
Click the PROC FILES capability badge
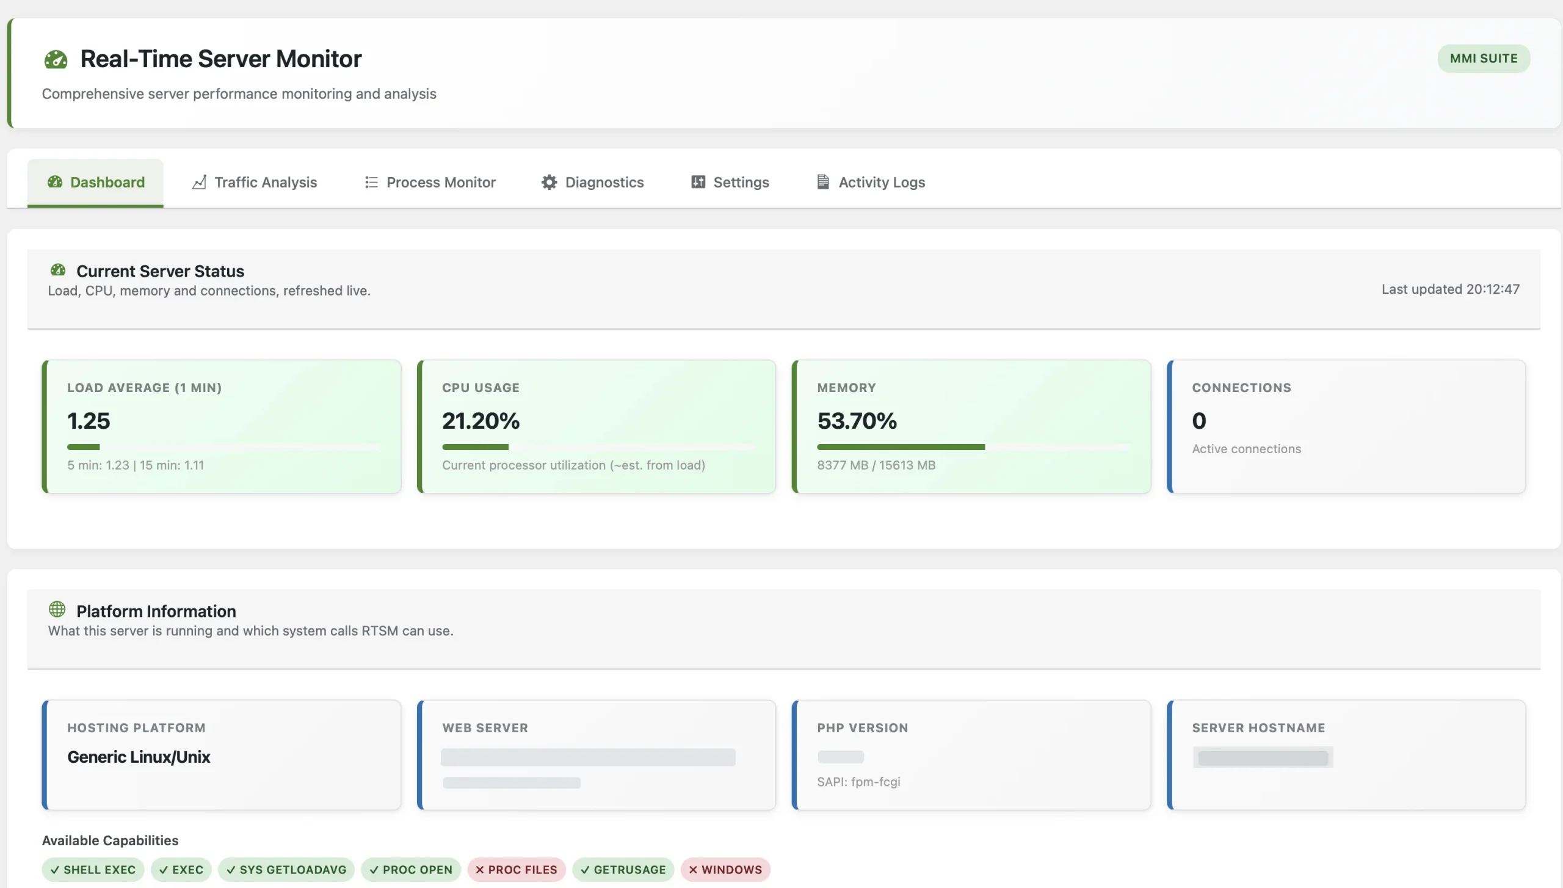(x=517, y=870)
